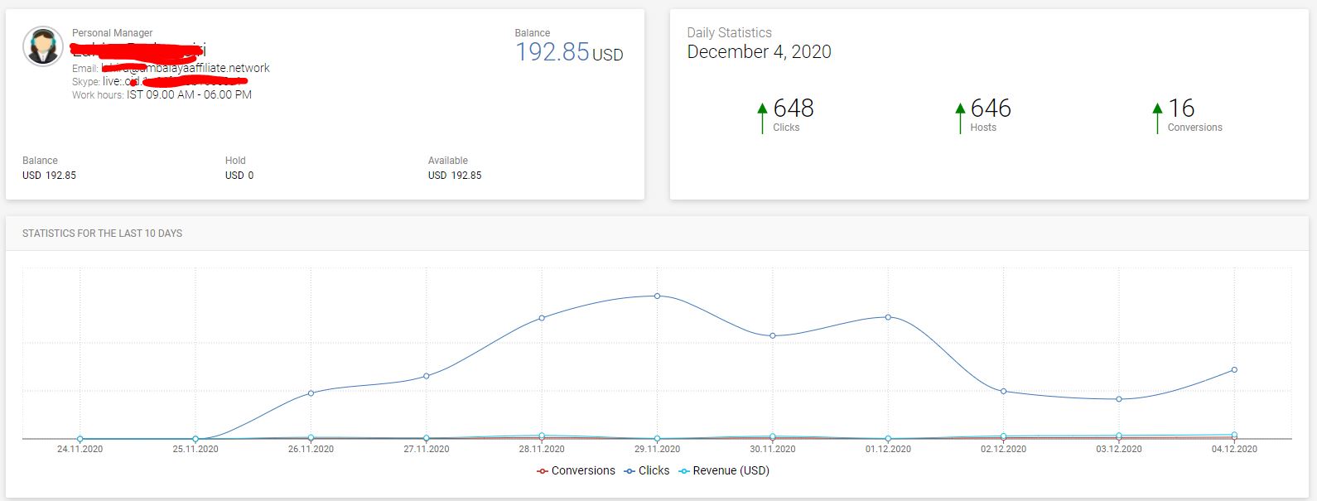
Task: Click the green arrow beside Conversions
Action: (x=1157, y=118)
